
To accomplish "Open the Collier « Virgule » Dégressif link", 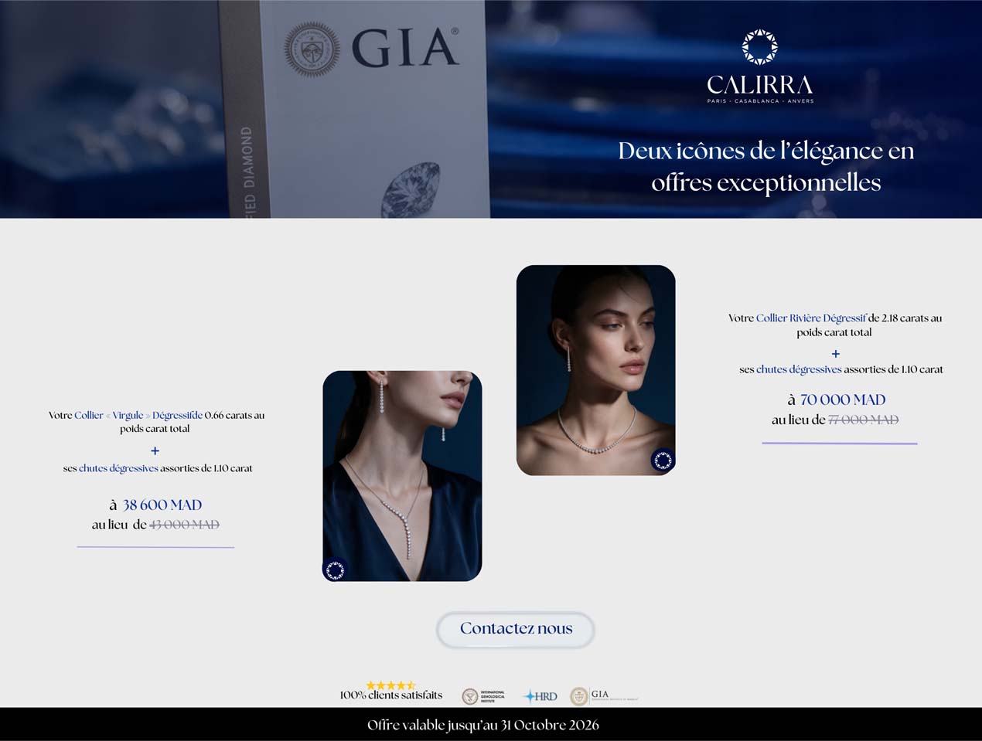I will click(x=138, y=415).
